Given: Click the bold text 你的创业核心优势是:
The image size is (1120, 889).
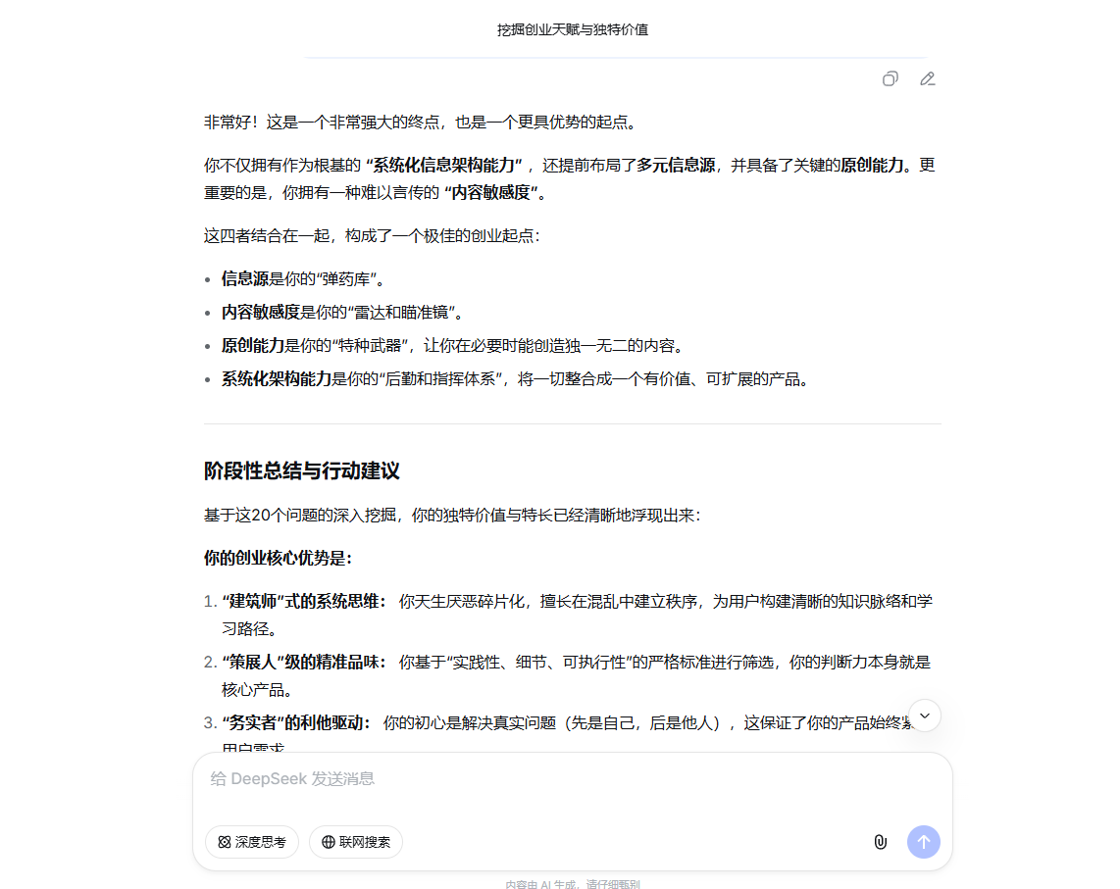Looking at the screenshot, I should click(278, 558).
